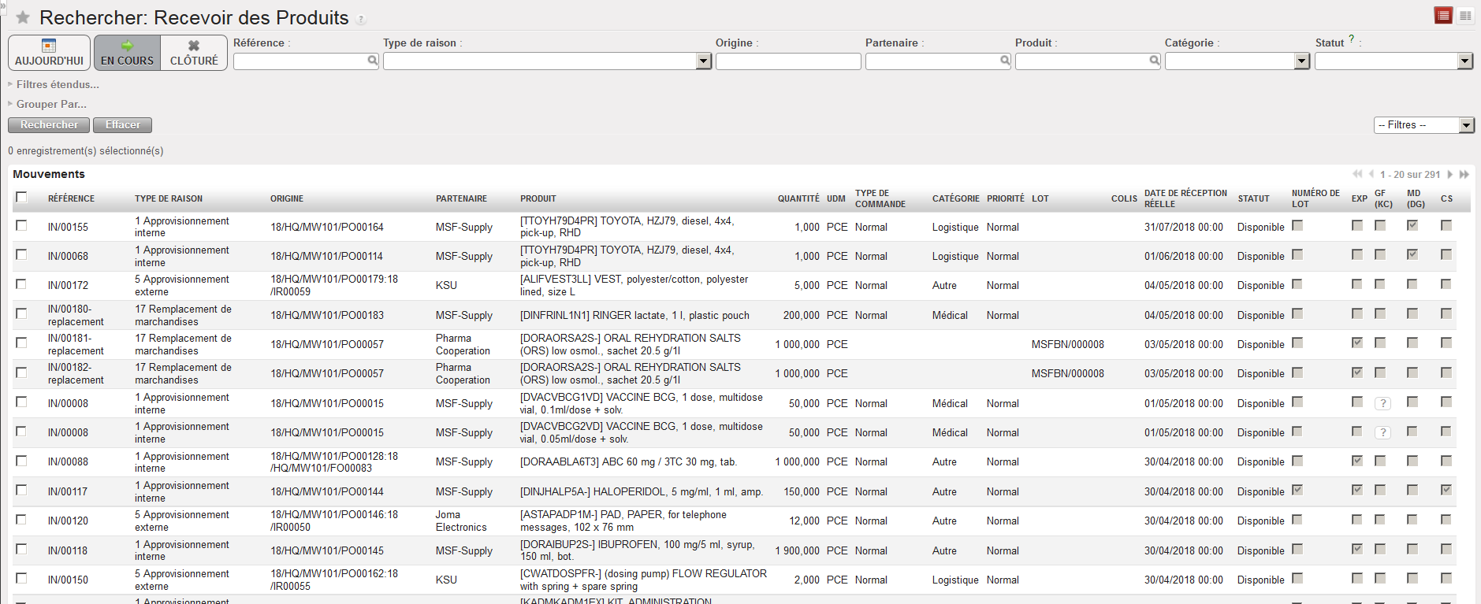This screenshot has width=1481, height=604.
Task: Jump to last page of results
Action: 1464,175
